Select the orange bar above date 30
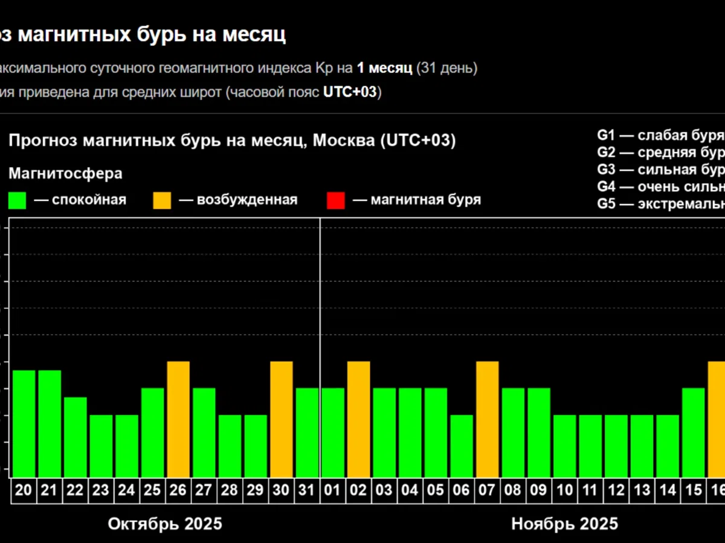Viewport: 725px width, 543px height. click(282, 419)
